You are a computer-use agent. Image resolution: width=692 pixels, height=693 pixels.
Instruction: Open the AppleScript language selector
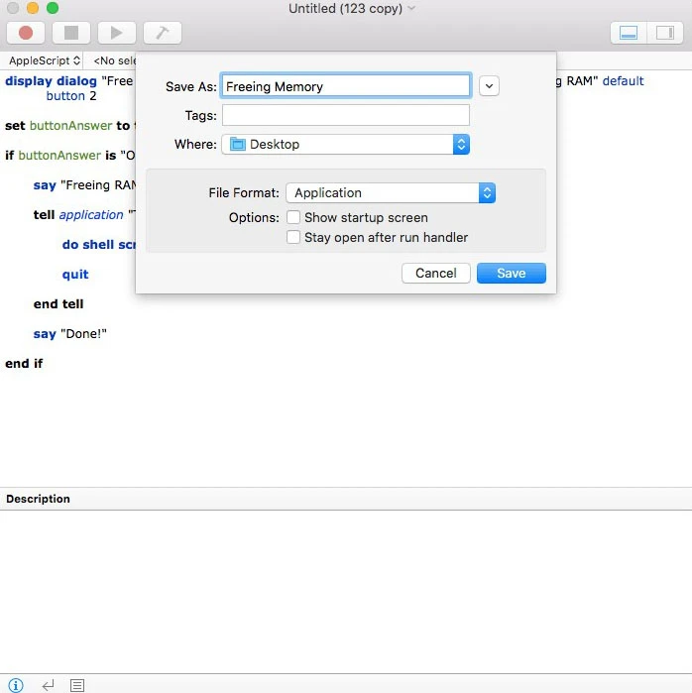45,60
